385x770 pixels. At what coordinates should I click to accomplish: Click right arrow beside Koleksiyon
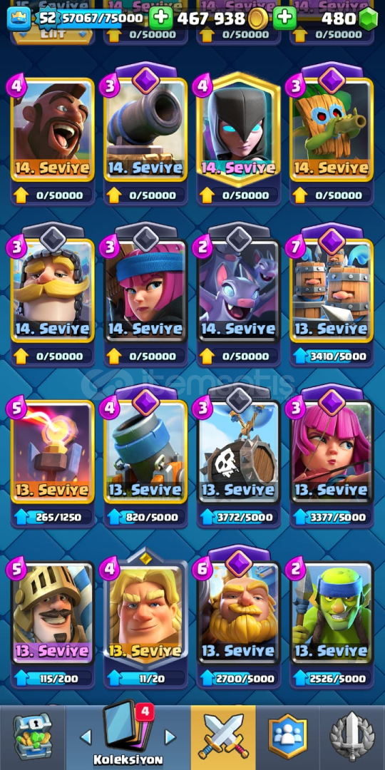point(170,736)
